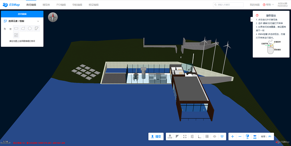Click the keyword search input field
Image resolution: width=291 pixels, height=146 pixels.
[228, 5]
